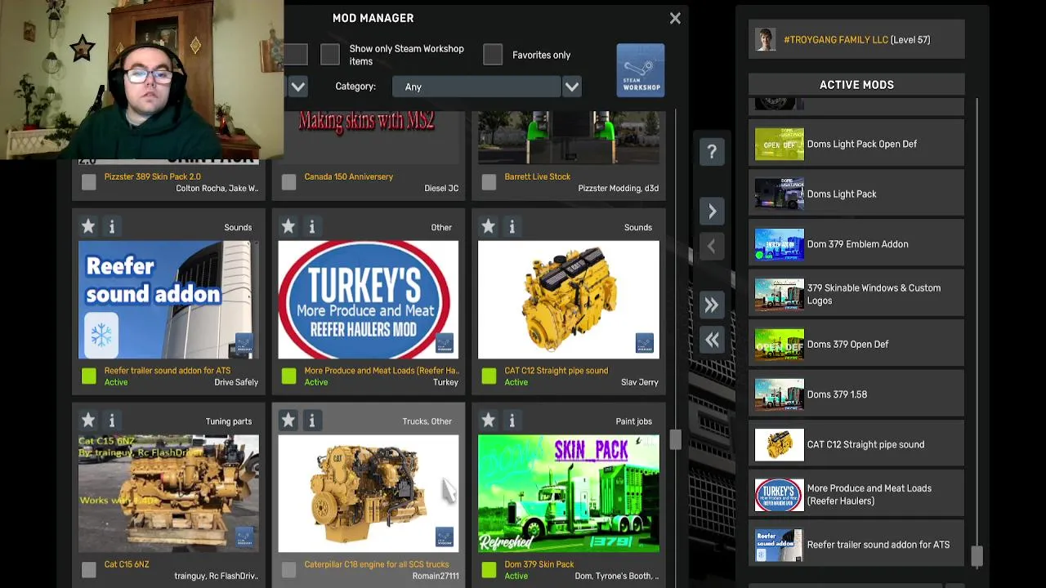Click the active mods scrollbar handle

(x=977, y=555)
